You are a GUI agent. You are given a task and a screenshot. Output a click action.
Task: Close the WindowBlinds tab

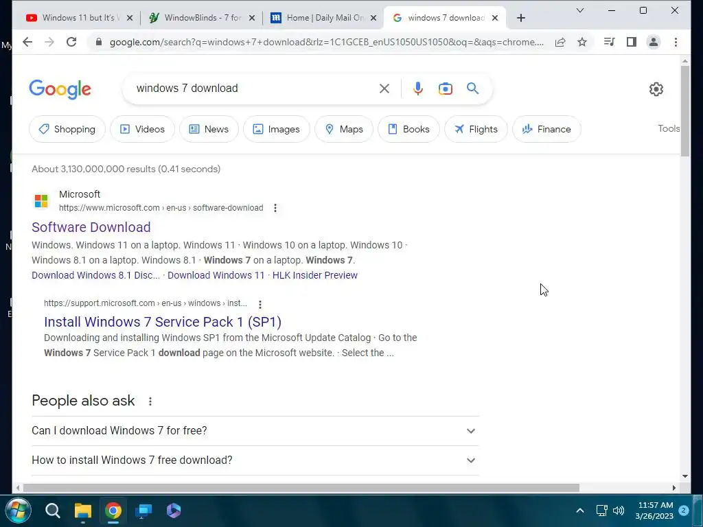pos(252,18)
